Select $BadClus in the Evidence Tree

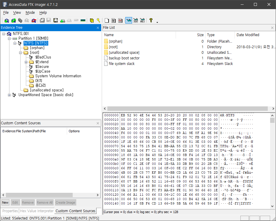pyautogui.click(x=43, y=57)
